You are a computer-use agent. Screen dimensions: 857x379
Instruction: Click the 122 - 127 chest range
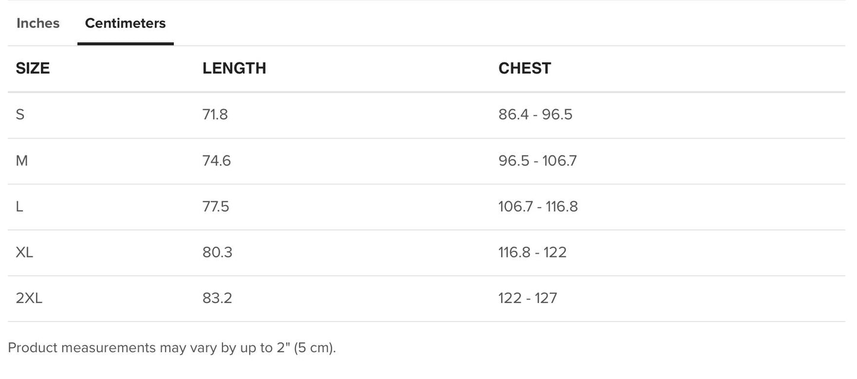coord(528,298)
